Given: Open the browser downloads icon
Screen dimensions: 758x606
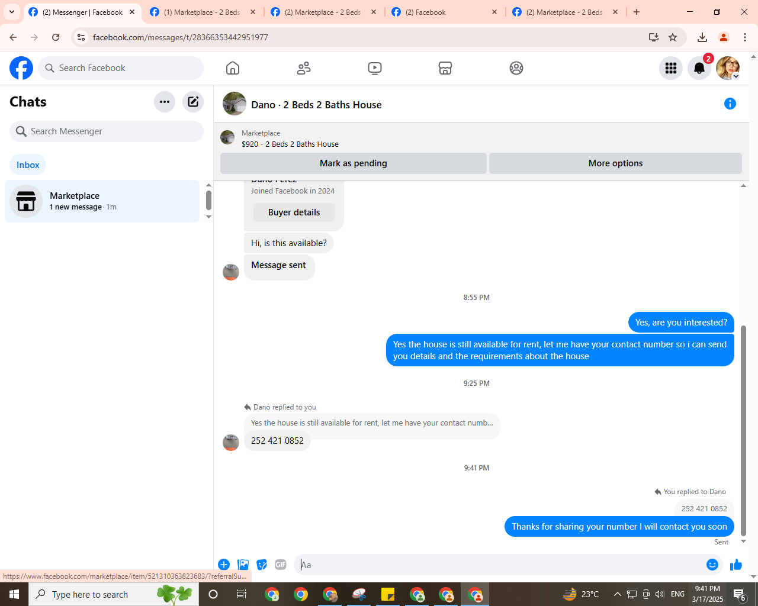Looking at the screenshot, I should pos(702,37).
